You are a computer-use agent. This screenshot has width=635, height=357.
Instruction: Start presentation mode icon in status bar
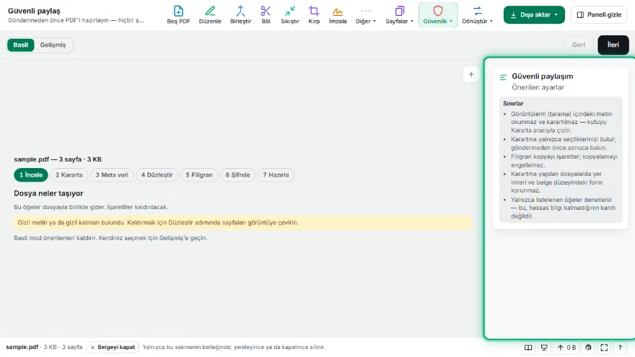pyautogui.click(x=544, y=348)
